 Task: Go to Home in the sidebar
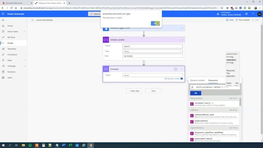point(10,26)
